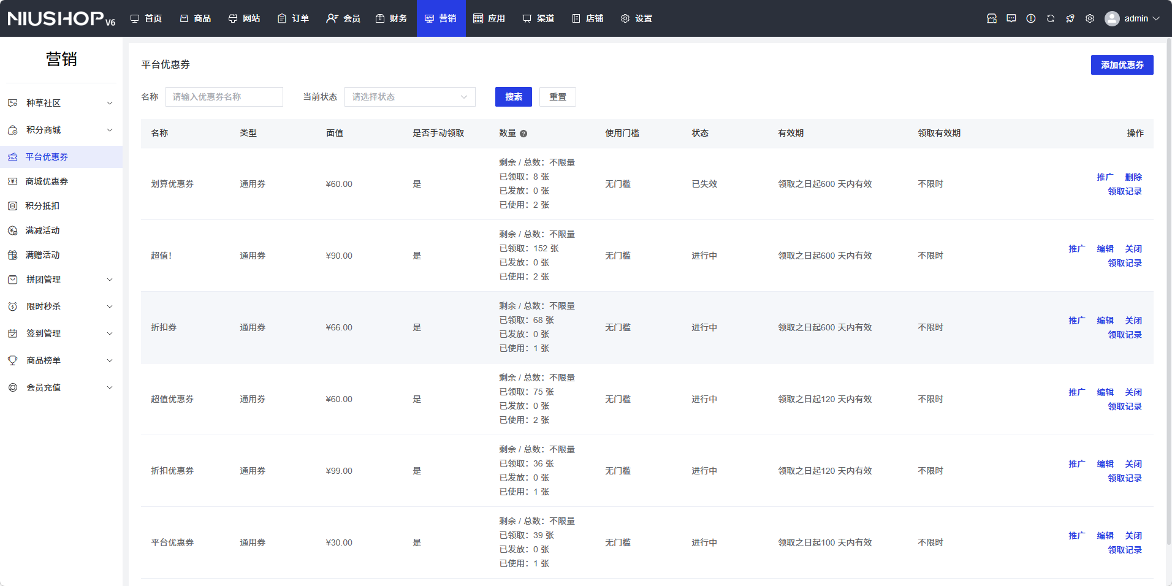Image resolution: width=1172 pixels, height=586 pixels.
Task: Open the 会员 top navigation tab
Action: [x=343, y=18]
